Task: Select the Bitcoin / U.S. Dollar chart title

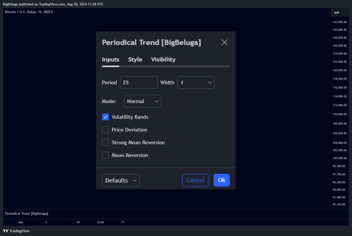Action: click(x=29, y=12)
